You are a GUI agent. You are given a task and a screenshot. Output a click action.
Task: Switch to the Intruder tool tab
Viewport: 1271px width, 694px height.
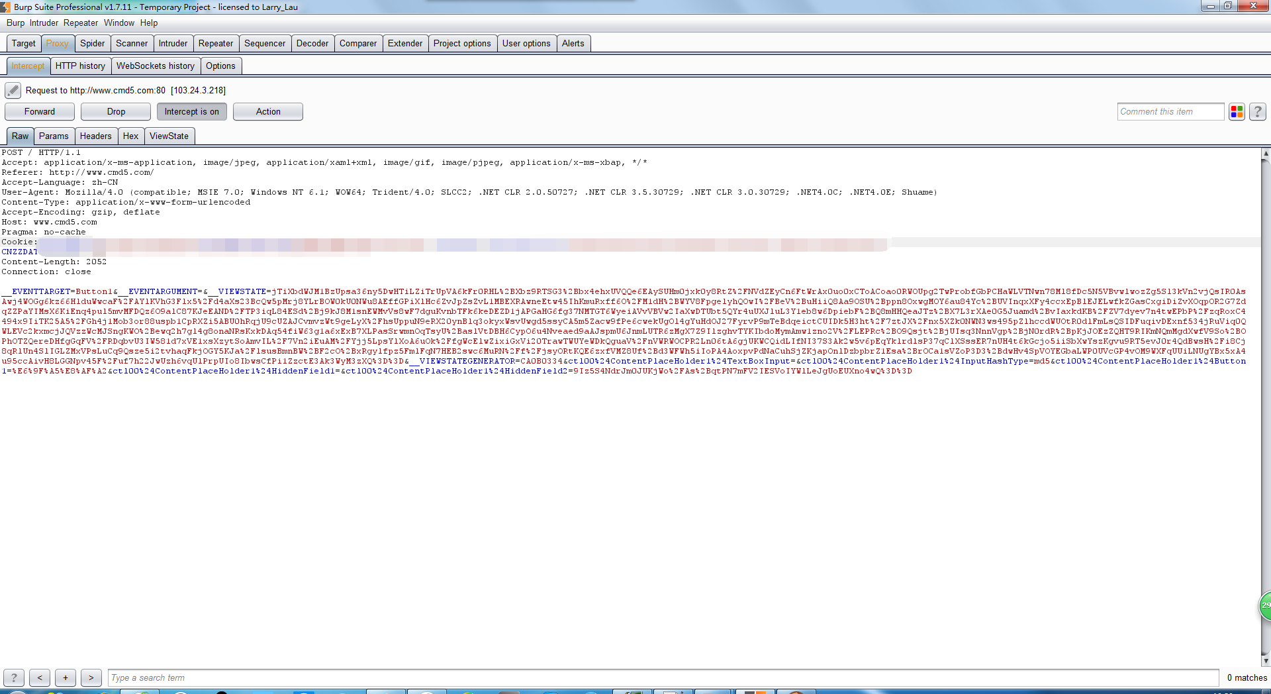point(173,43)
